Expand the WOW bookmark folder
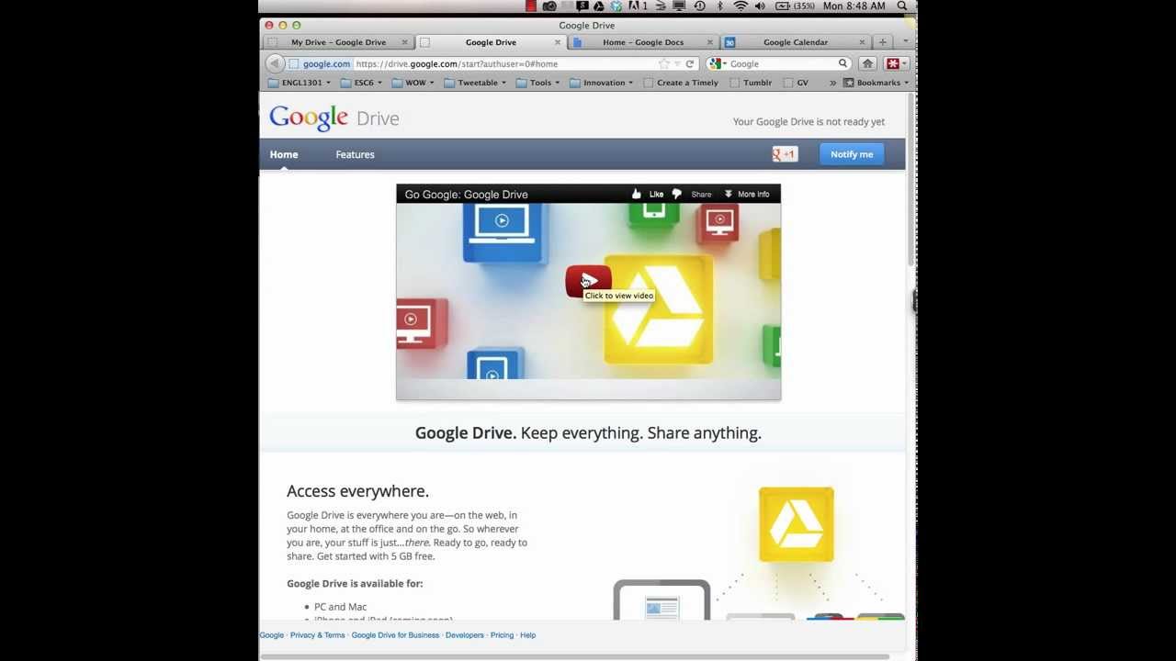 [413, 83]
